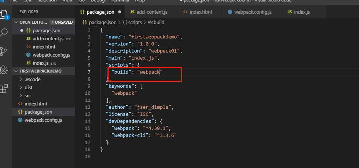Expand the src folder
This screenshot has width=359, height=168.
(x=27, y=96)
